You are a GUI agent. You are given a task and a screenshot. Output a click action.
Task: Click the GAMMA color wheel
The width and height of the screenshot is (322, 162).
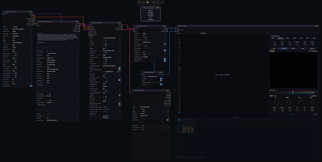coord(287,102)
